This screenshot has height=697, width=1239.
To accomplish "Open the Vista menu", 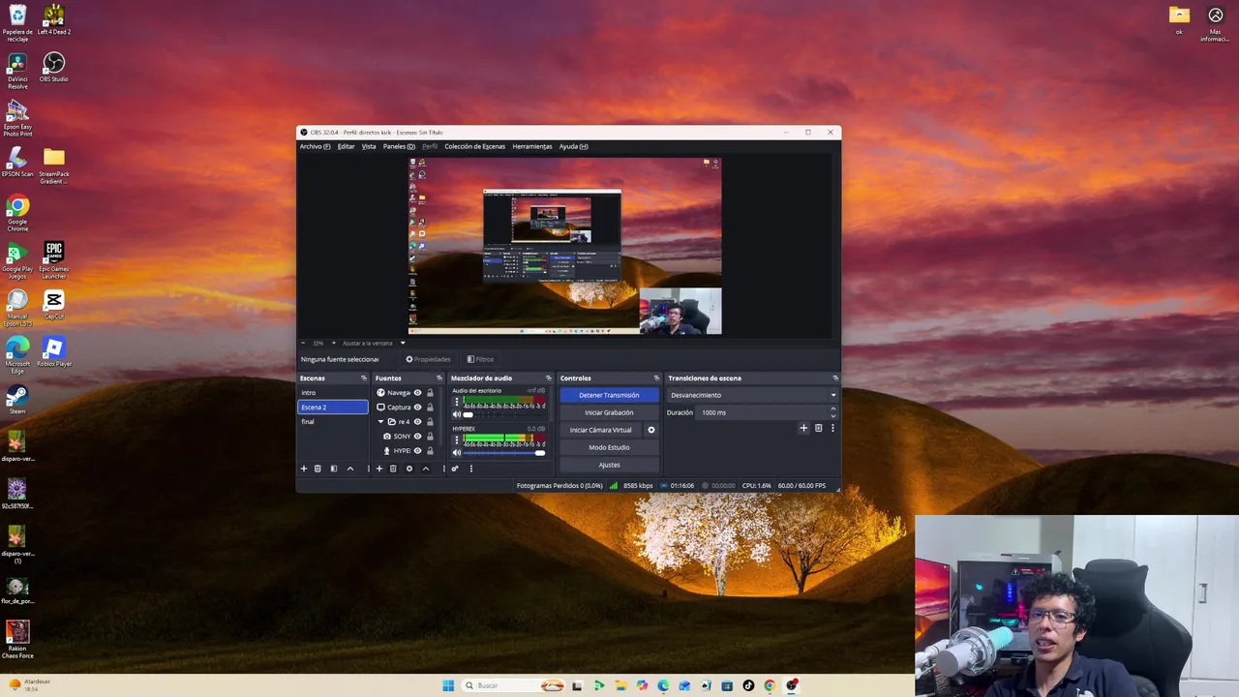I will (369, 146).
